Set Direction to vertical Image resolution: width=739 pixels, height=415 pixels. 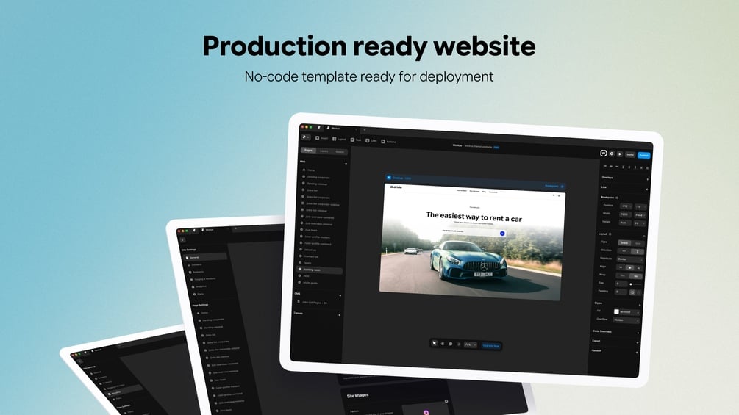[638, 251]
